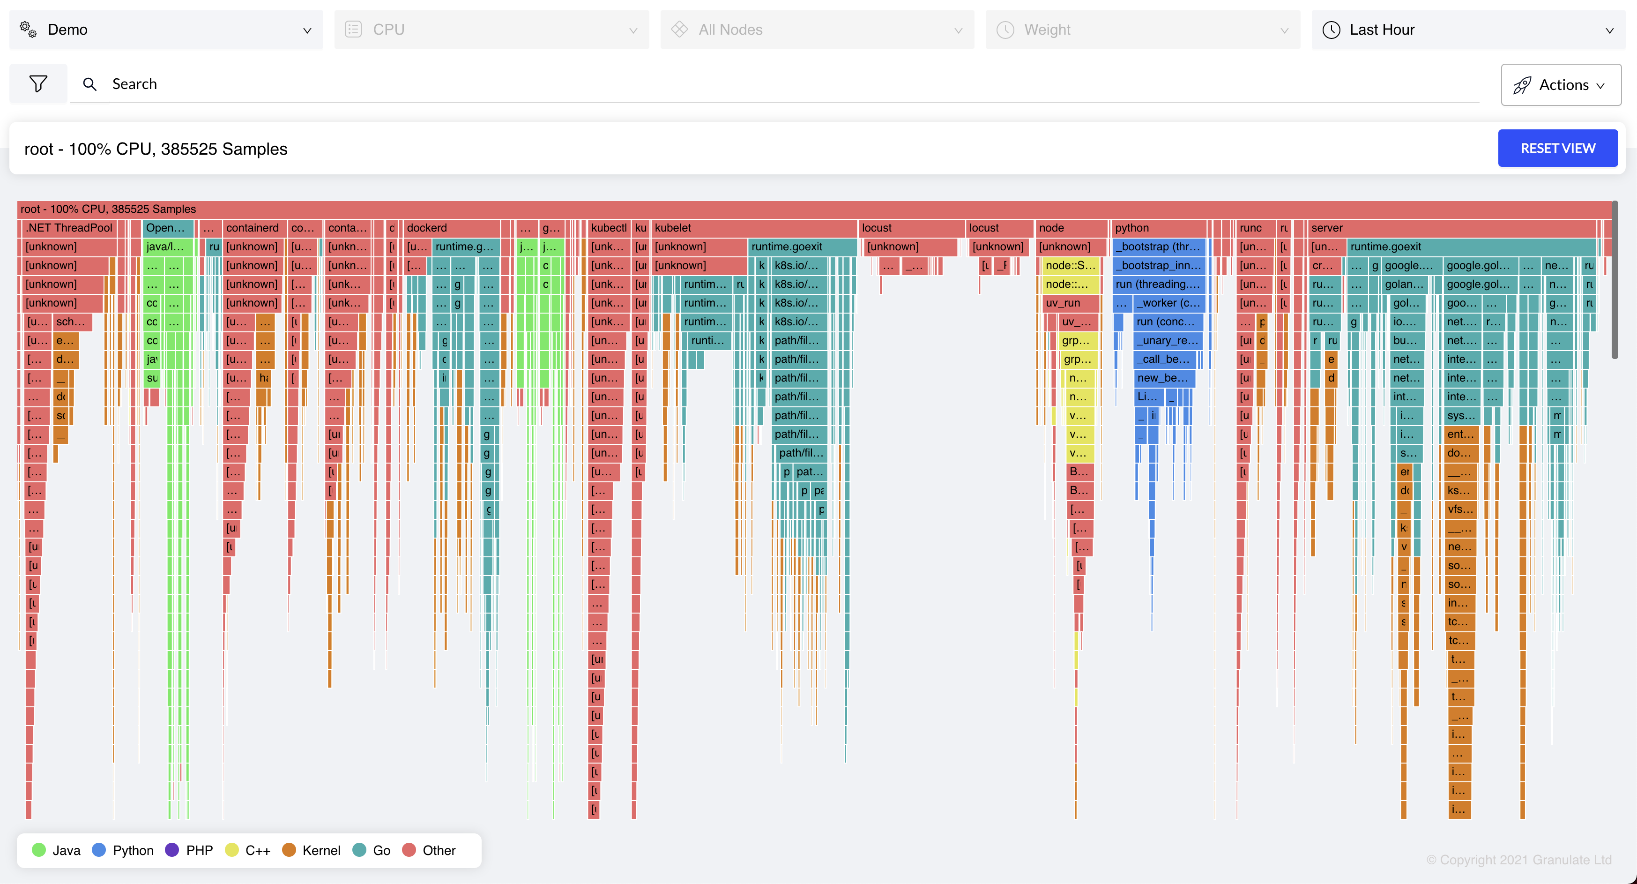Click the Copyright Granulate Ltd link
The width and height of the screenshot is (1637, 884).
1519,859
